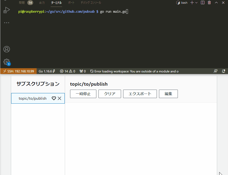Close the terminal panel
Screen dimensions: 228x175
pyautogui.click(x=223, y=3)
